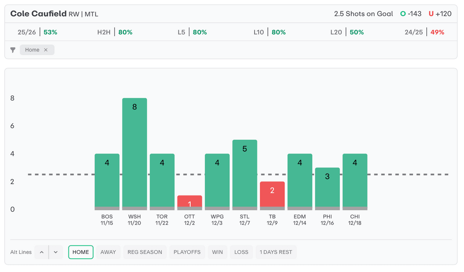Open the L5 hit rate stat

pyautogui.click(x=192, y=32)
